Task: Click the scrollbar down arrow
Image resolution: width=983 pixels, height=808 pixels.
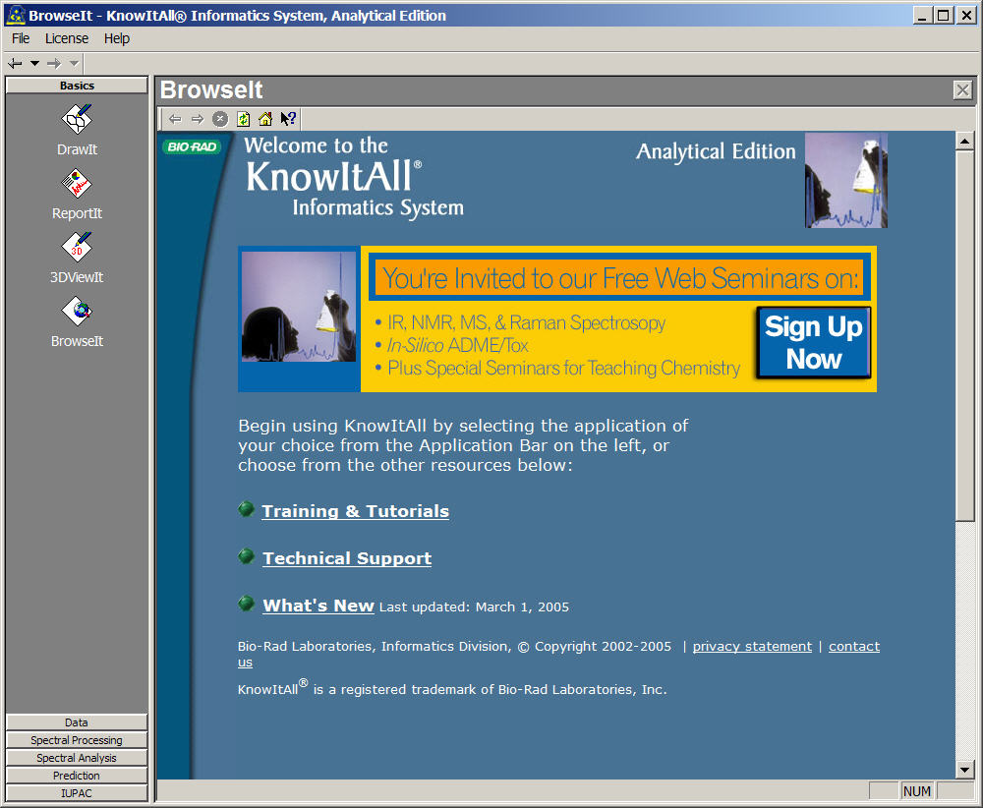Action: (964, 769)
